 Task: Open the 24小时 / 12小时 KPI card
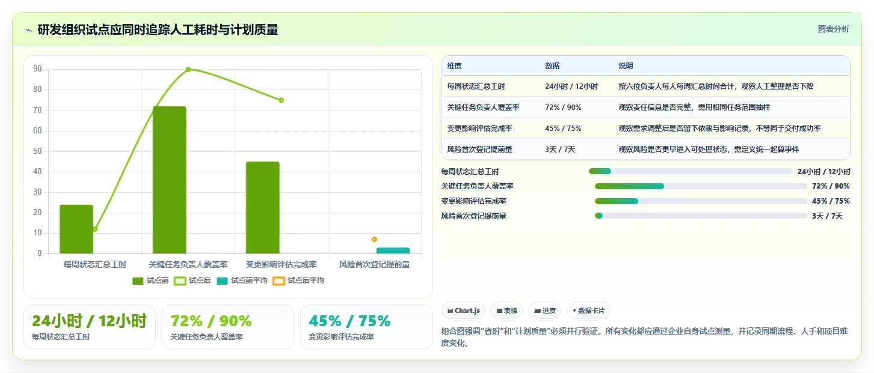90,327
